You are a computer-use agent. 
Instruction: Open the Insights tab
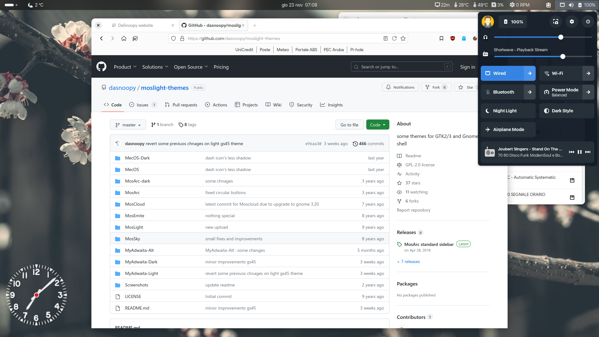pyautogui.click(x=331, y=105)
